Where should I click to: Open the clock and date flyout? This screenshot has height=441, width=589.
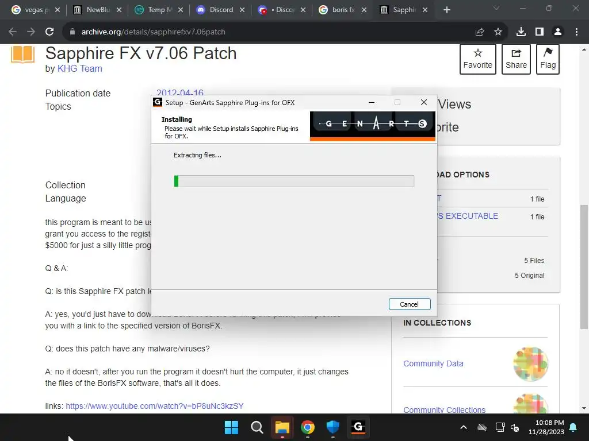[546, 427]
